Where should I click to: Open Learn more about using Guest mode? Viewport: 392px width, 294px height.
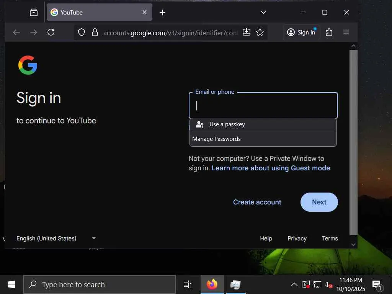[271, 168]
